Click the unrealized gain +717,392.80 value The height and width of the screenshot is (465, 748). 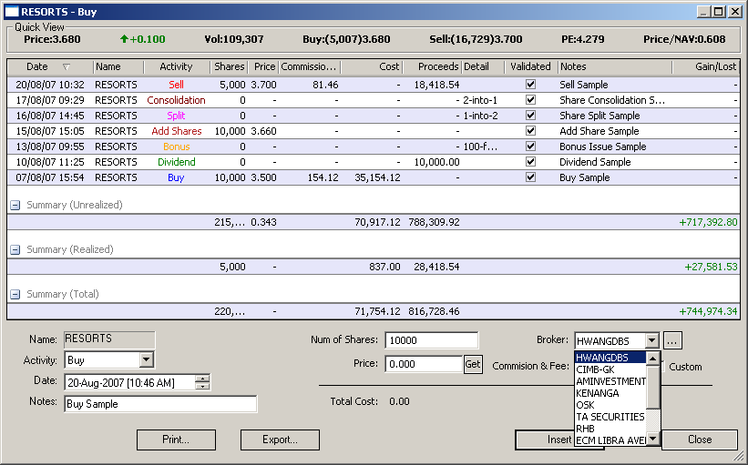[x=709, y=222]
